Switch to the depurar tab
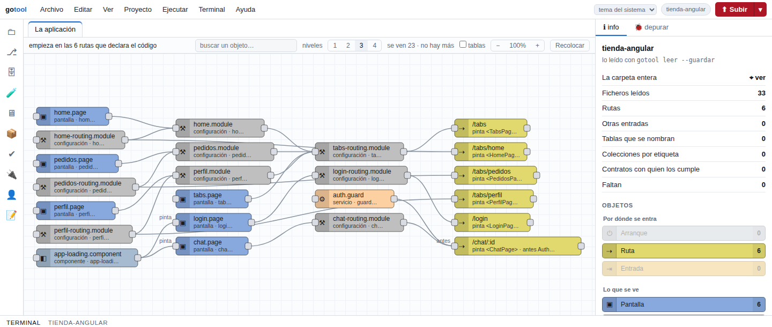772x327 pixels. click(x=652, y=27)
